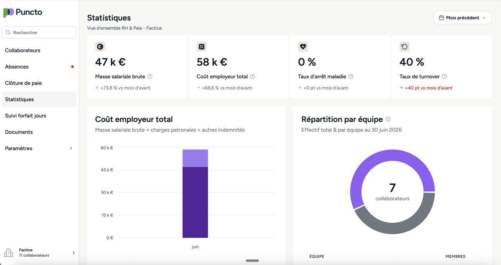Click the Rechercher search field

(x=39, y=32)
